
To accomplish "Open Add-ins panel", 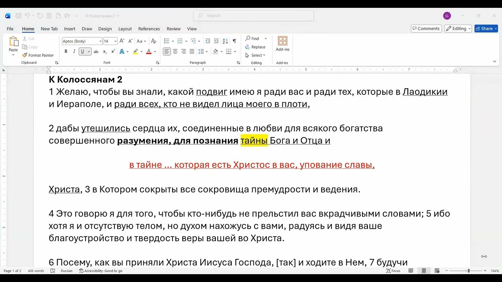I will coord(282,44).
